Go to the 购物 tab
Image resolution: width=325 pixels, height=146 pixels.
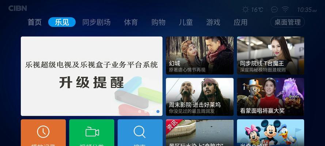pyautogui.click(x=158, y=22)
